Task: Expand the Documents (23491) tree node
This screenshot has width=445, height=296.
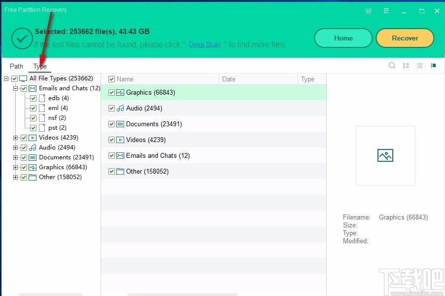Action: [16, 157]
